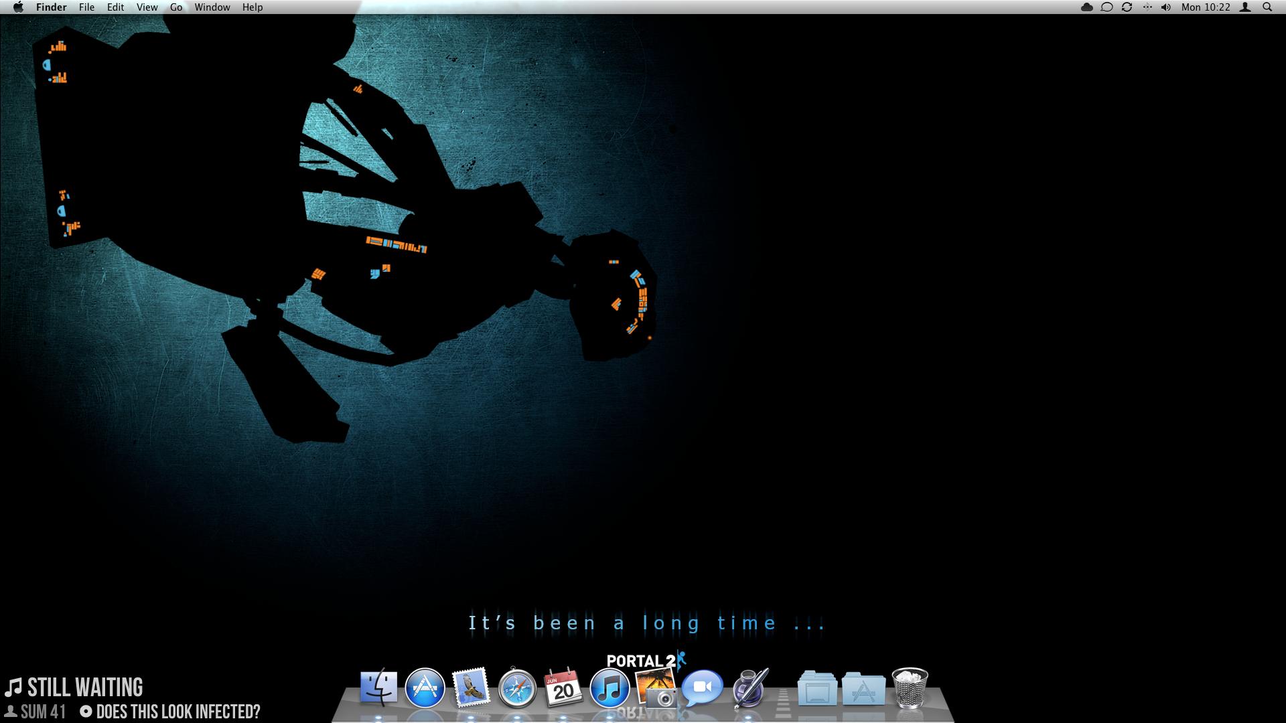Open the Go menu

(176, 7)
